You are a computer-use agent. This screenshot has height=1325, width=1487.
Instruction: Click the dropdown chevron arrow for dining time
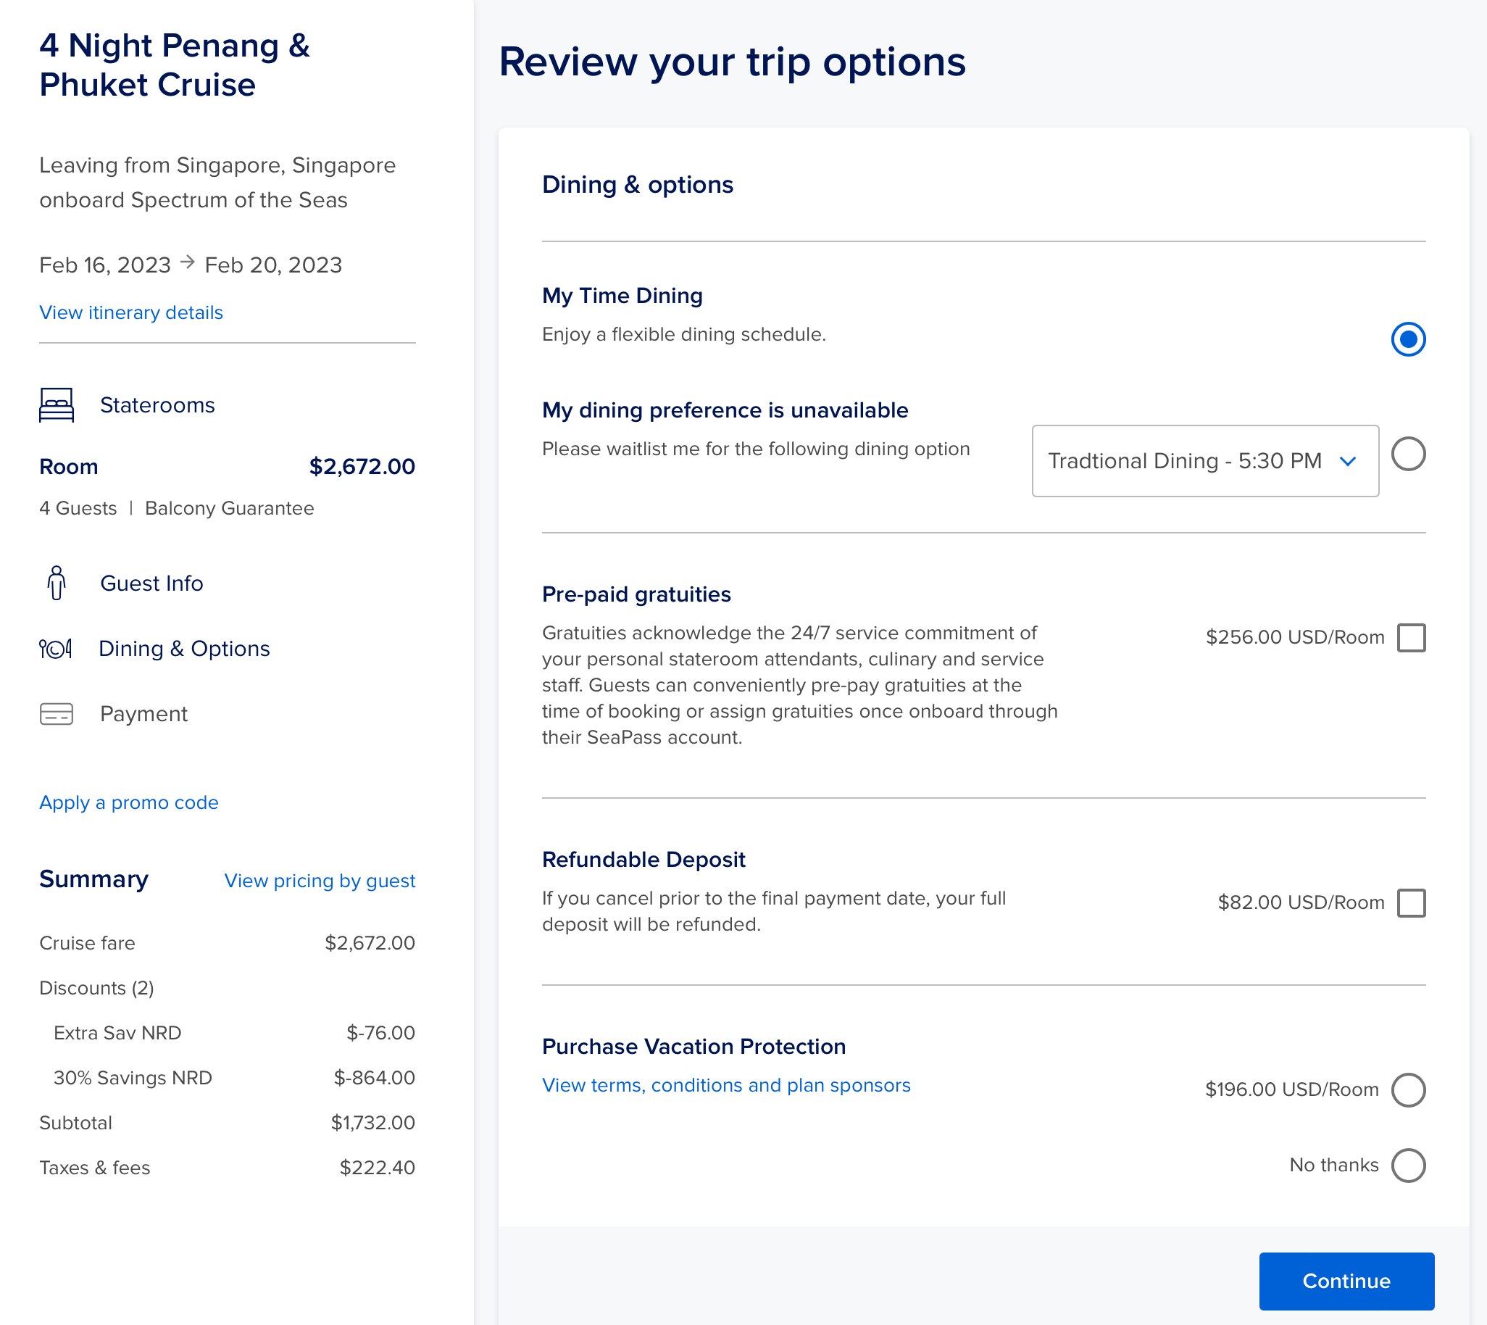pos(1347,462)
